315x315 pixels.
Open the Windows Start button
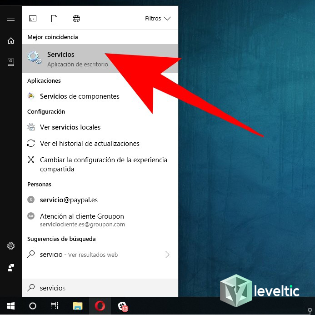[10, 306]
